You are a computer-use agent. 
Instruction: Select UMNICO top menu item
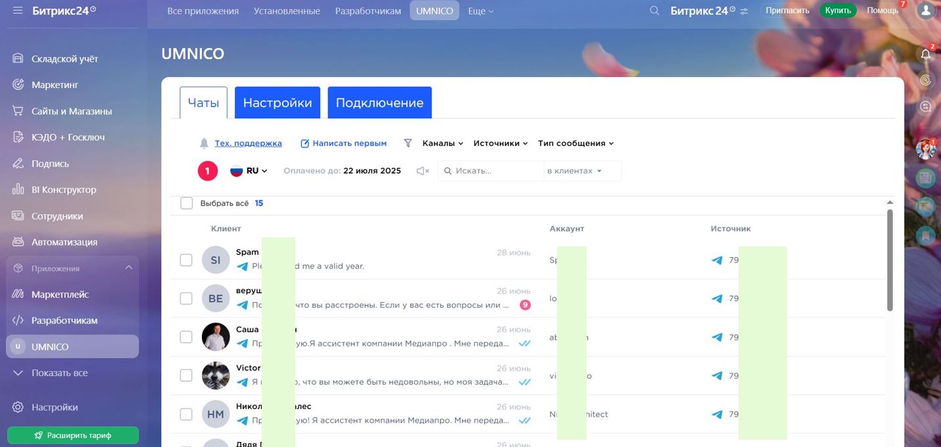coord(435,11)
